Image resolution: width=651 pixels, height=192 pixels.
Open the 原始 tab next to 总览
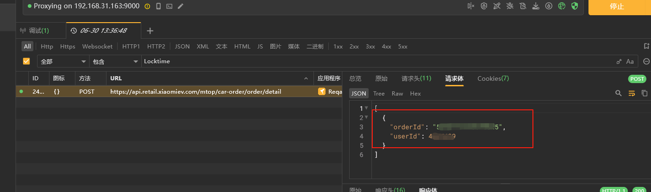(x=382, y=78)
